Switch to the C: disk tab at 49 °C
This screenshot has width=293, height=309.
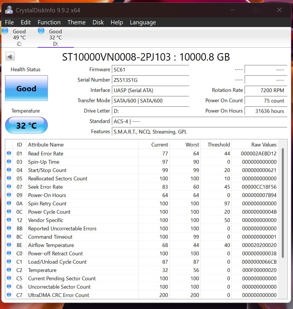point(19,37)
